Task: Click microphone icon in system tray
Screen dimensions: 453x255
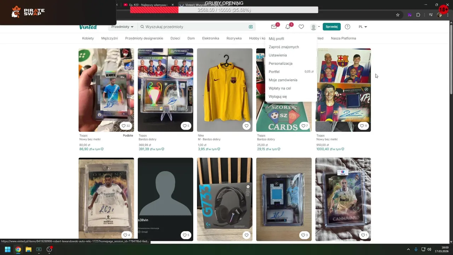Action: click(416, 249)
